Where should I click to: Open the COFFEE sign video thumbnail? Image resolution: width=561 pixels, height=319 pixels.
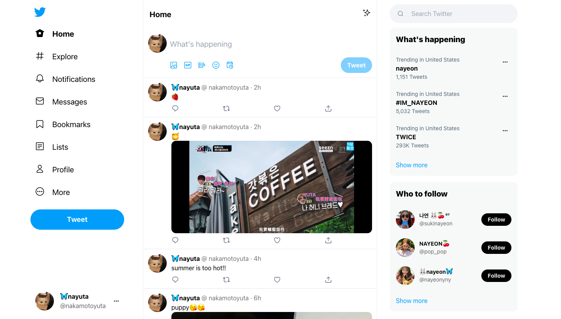pyautogui.click(x=272, y=187)
